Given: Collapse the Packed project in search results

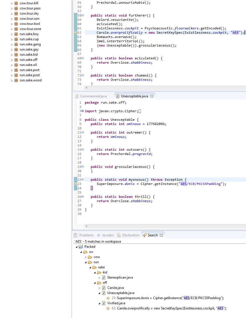Looking at the screenshot, I should pos(77,247).
